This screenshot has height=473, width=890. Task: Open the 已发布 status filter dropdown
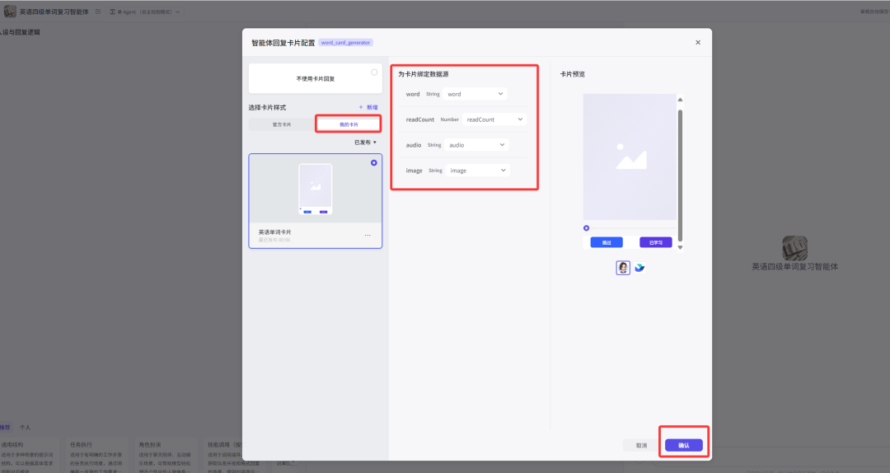(x=365, y=143)
